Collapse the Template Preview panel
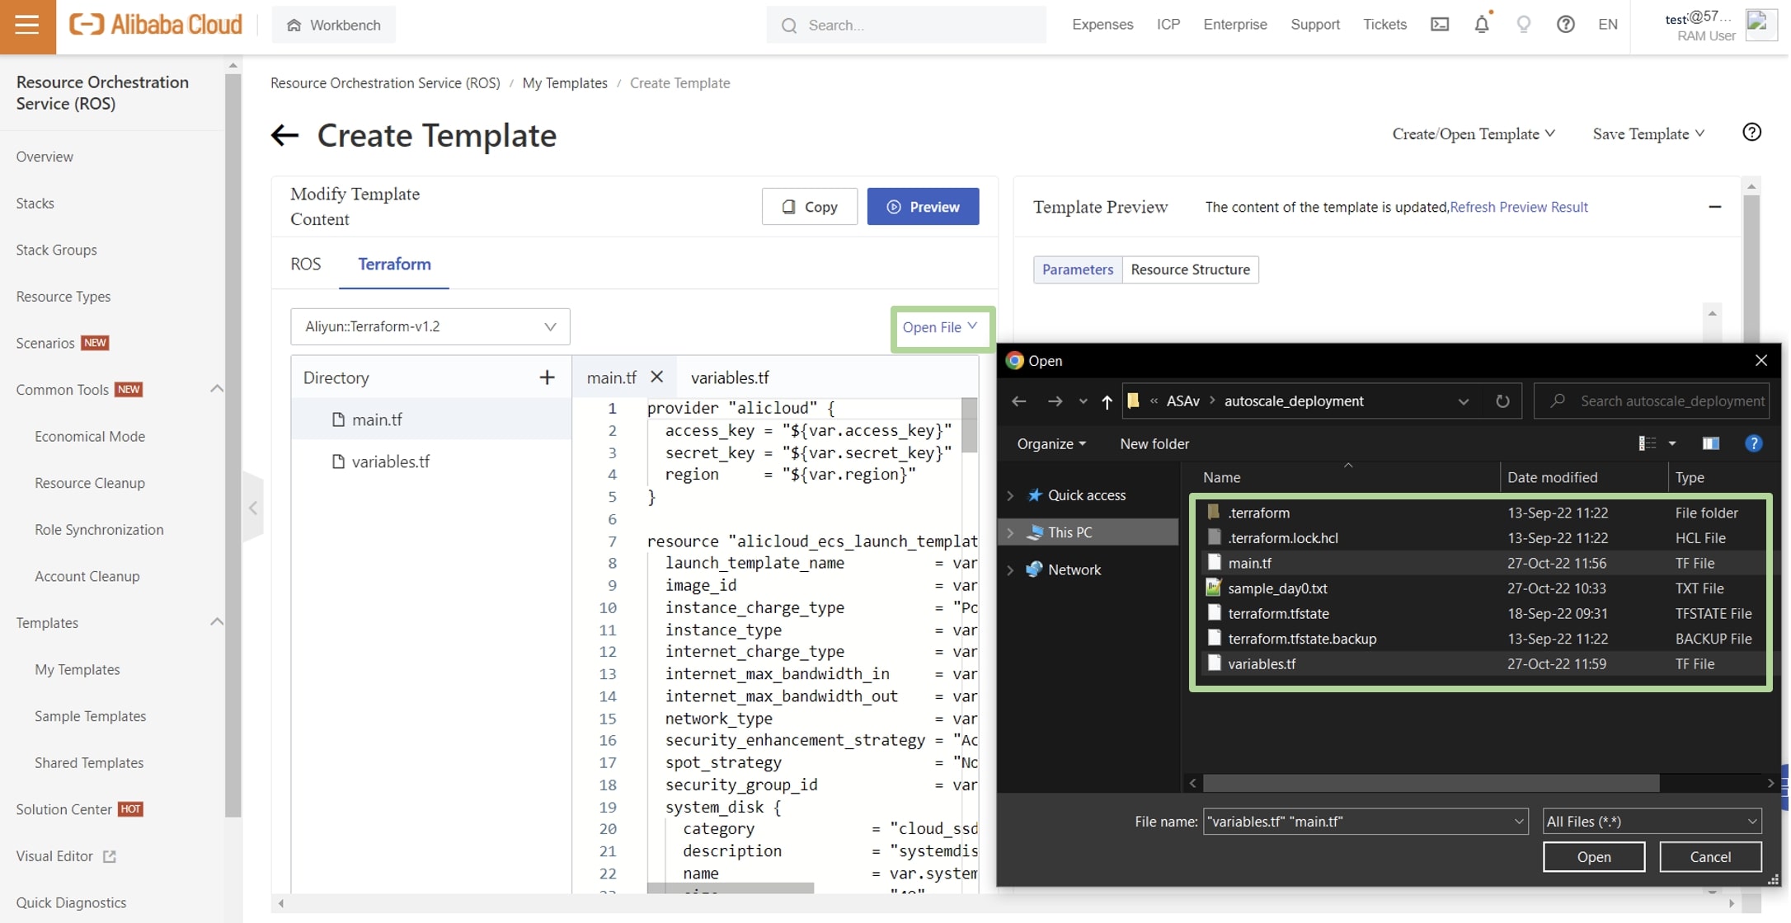The height and width of the screenshot is (923, 1791). click(1715, 208)
